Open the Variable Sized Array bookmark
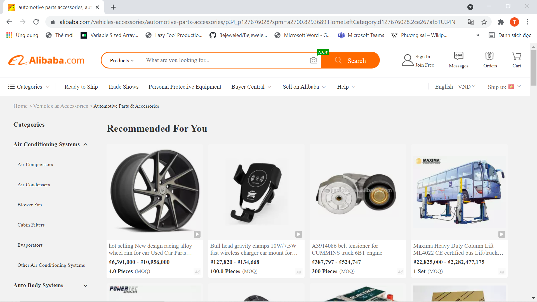The height and width of the screenshot is (302, 537). [x=110, y=35]
